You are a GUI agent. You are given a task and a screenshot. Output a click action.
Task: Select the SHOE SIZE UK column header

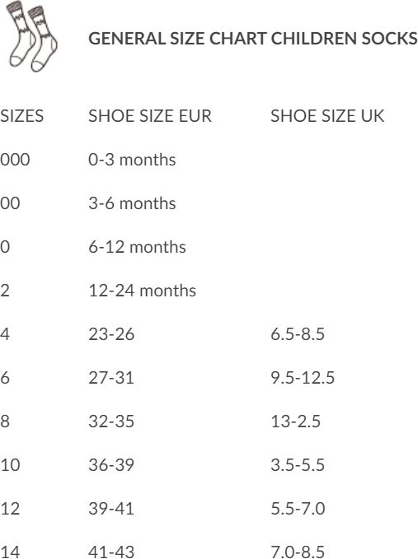(x=327, y=116)
